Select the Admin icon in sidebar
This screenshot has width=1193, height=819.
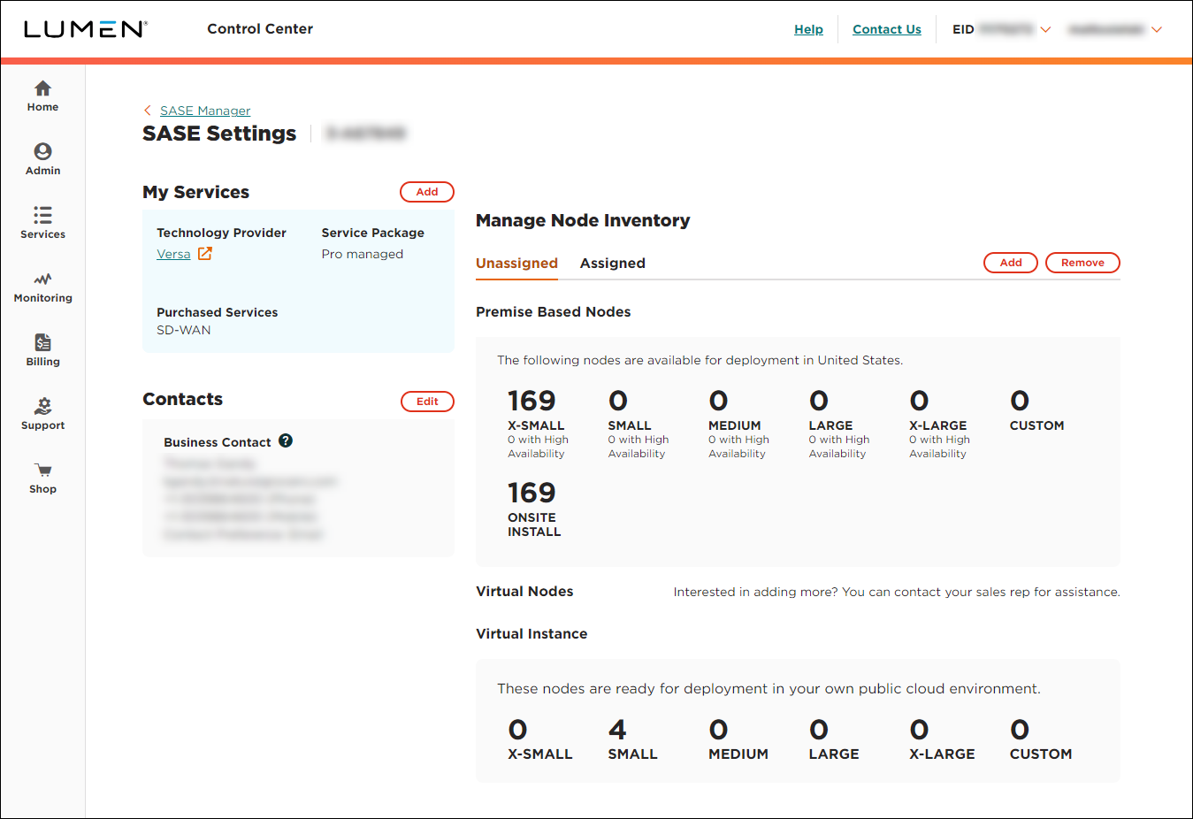click(x=42, y=158)
